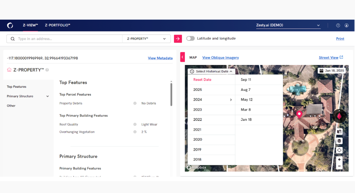Click the Primary Building Features heading
The width and height of the screenshot is (355, 193).
80,168
